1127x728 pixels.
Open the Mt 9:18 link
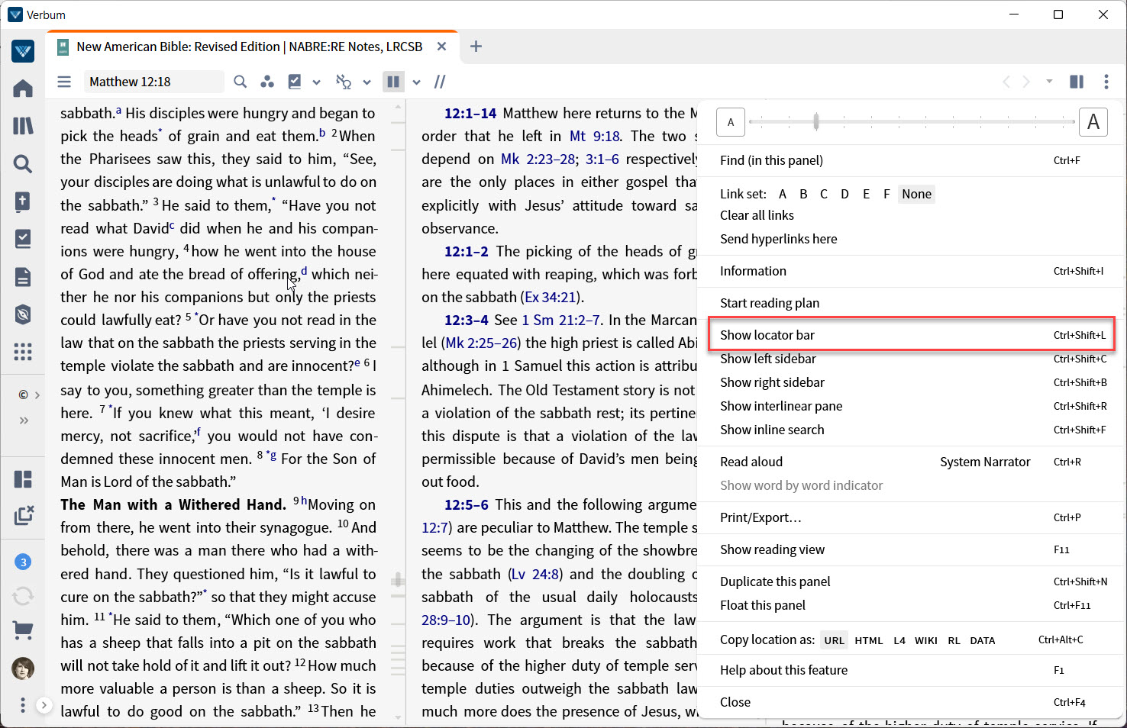point(595,136)
